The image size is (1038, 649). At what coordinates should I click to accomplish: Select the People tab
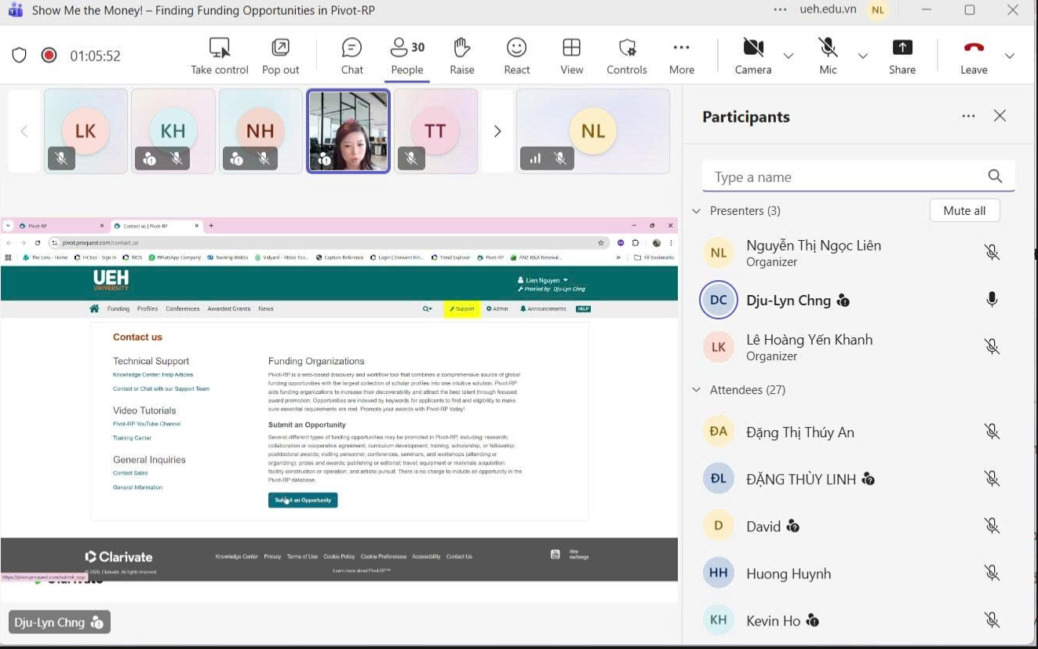tap(406, 56)
